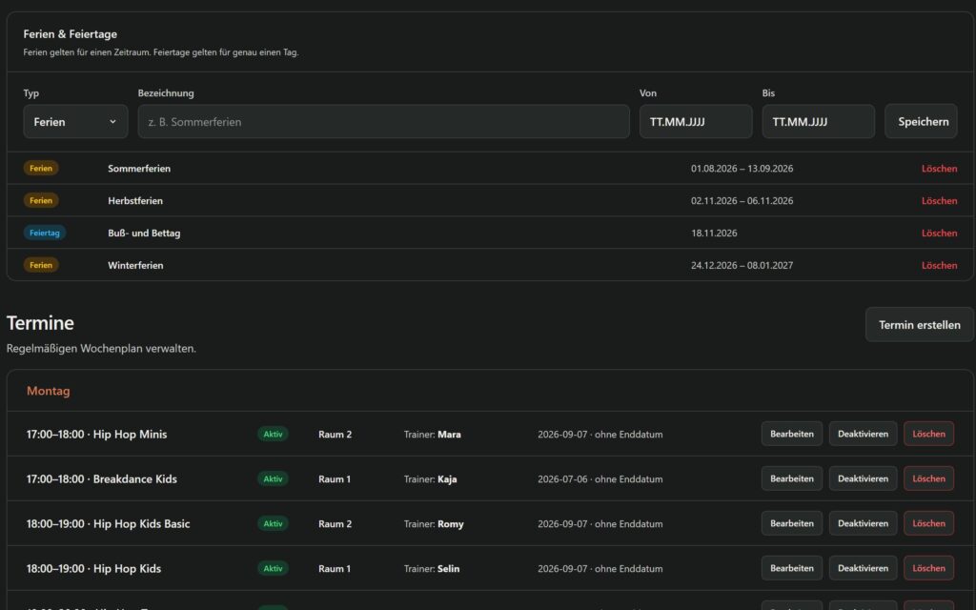976x610 pixels.
Task: Focus the Bezeichnung text field
Action: pyautogui.click(x=383, y=121)
